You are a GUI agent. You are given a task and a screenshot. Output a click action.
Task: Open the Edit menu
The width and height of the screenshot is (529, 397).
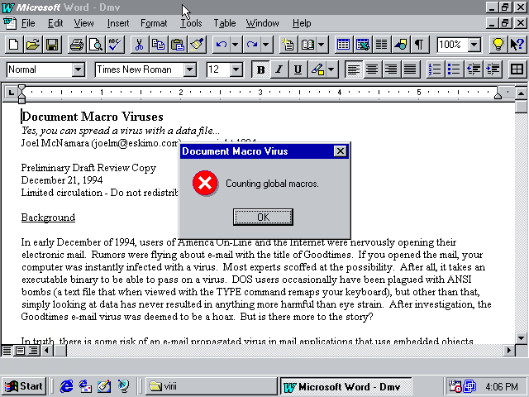[x=55, y=23]
